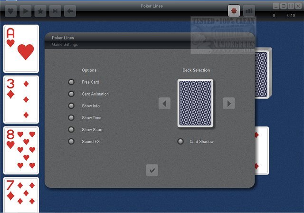Screen dimensions: 304x213
Task: Toggle the Sound FX option
Action: click(x=71, y=141)
